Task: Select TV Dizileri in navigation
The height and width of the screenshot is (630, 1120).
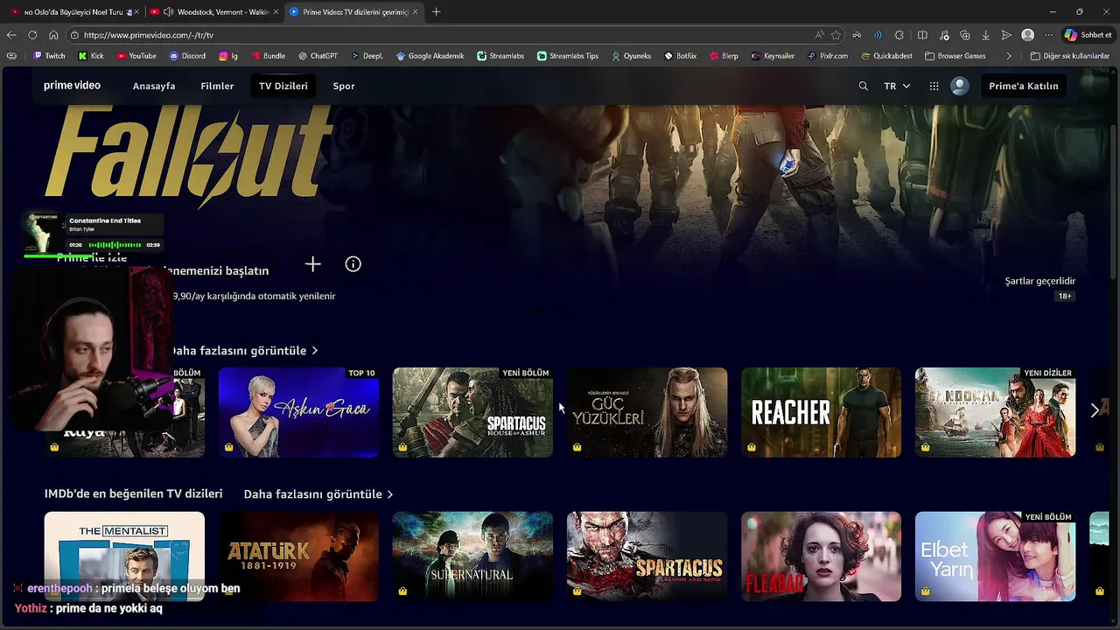Action: point(283,86)
